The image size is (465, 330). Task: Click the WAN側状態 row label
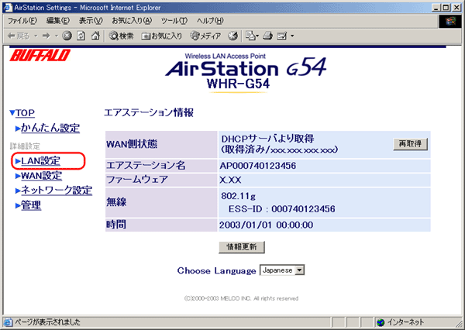[x=132, y=144]
